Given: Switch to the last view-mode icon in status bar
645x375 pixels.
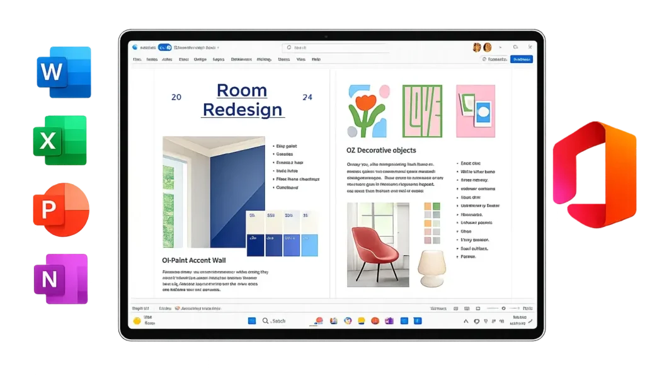Looking at the screenshot, I should (478, 308).
